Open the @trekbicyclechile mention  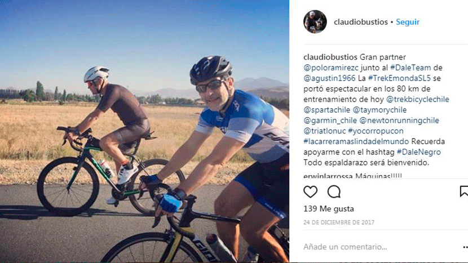coord(418,99)
